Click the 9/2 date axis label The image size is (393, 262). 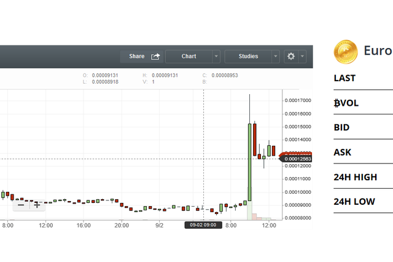tap(160, 225)
